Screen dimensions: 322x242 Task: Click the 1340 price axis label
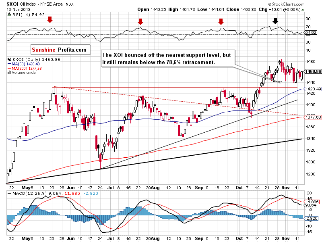point(310,139)
